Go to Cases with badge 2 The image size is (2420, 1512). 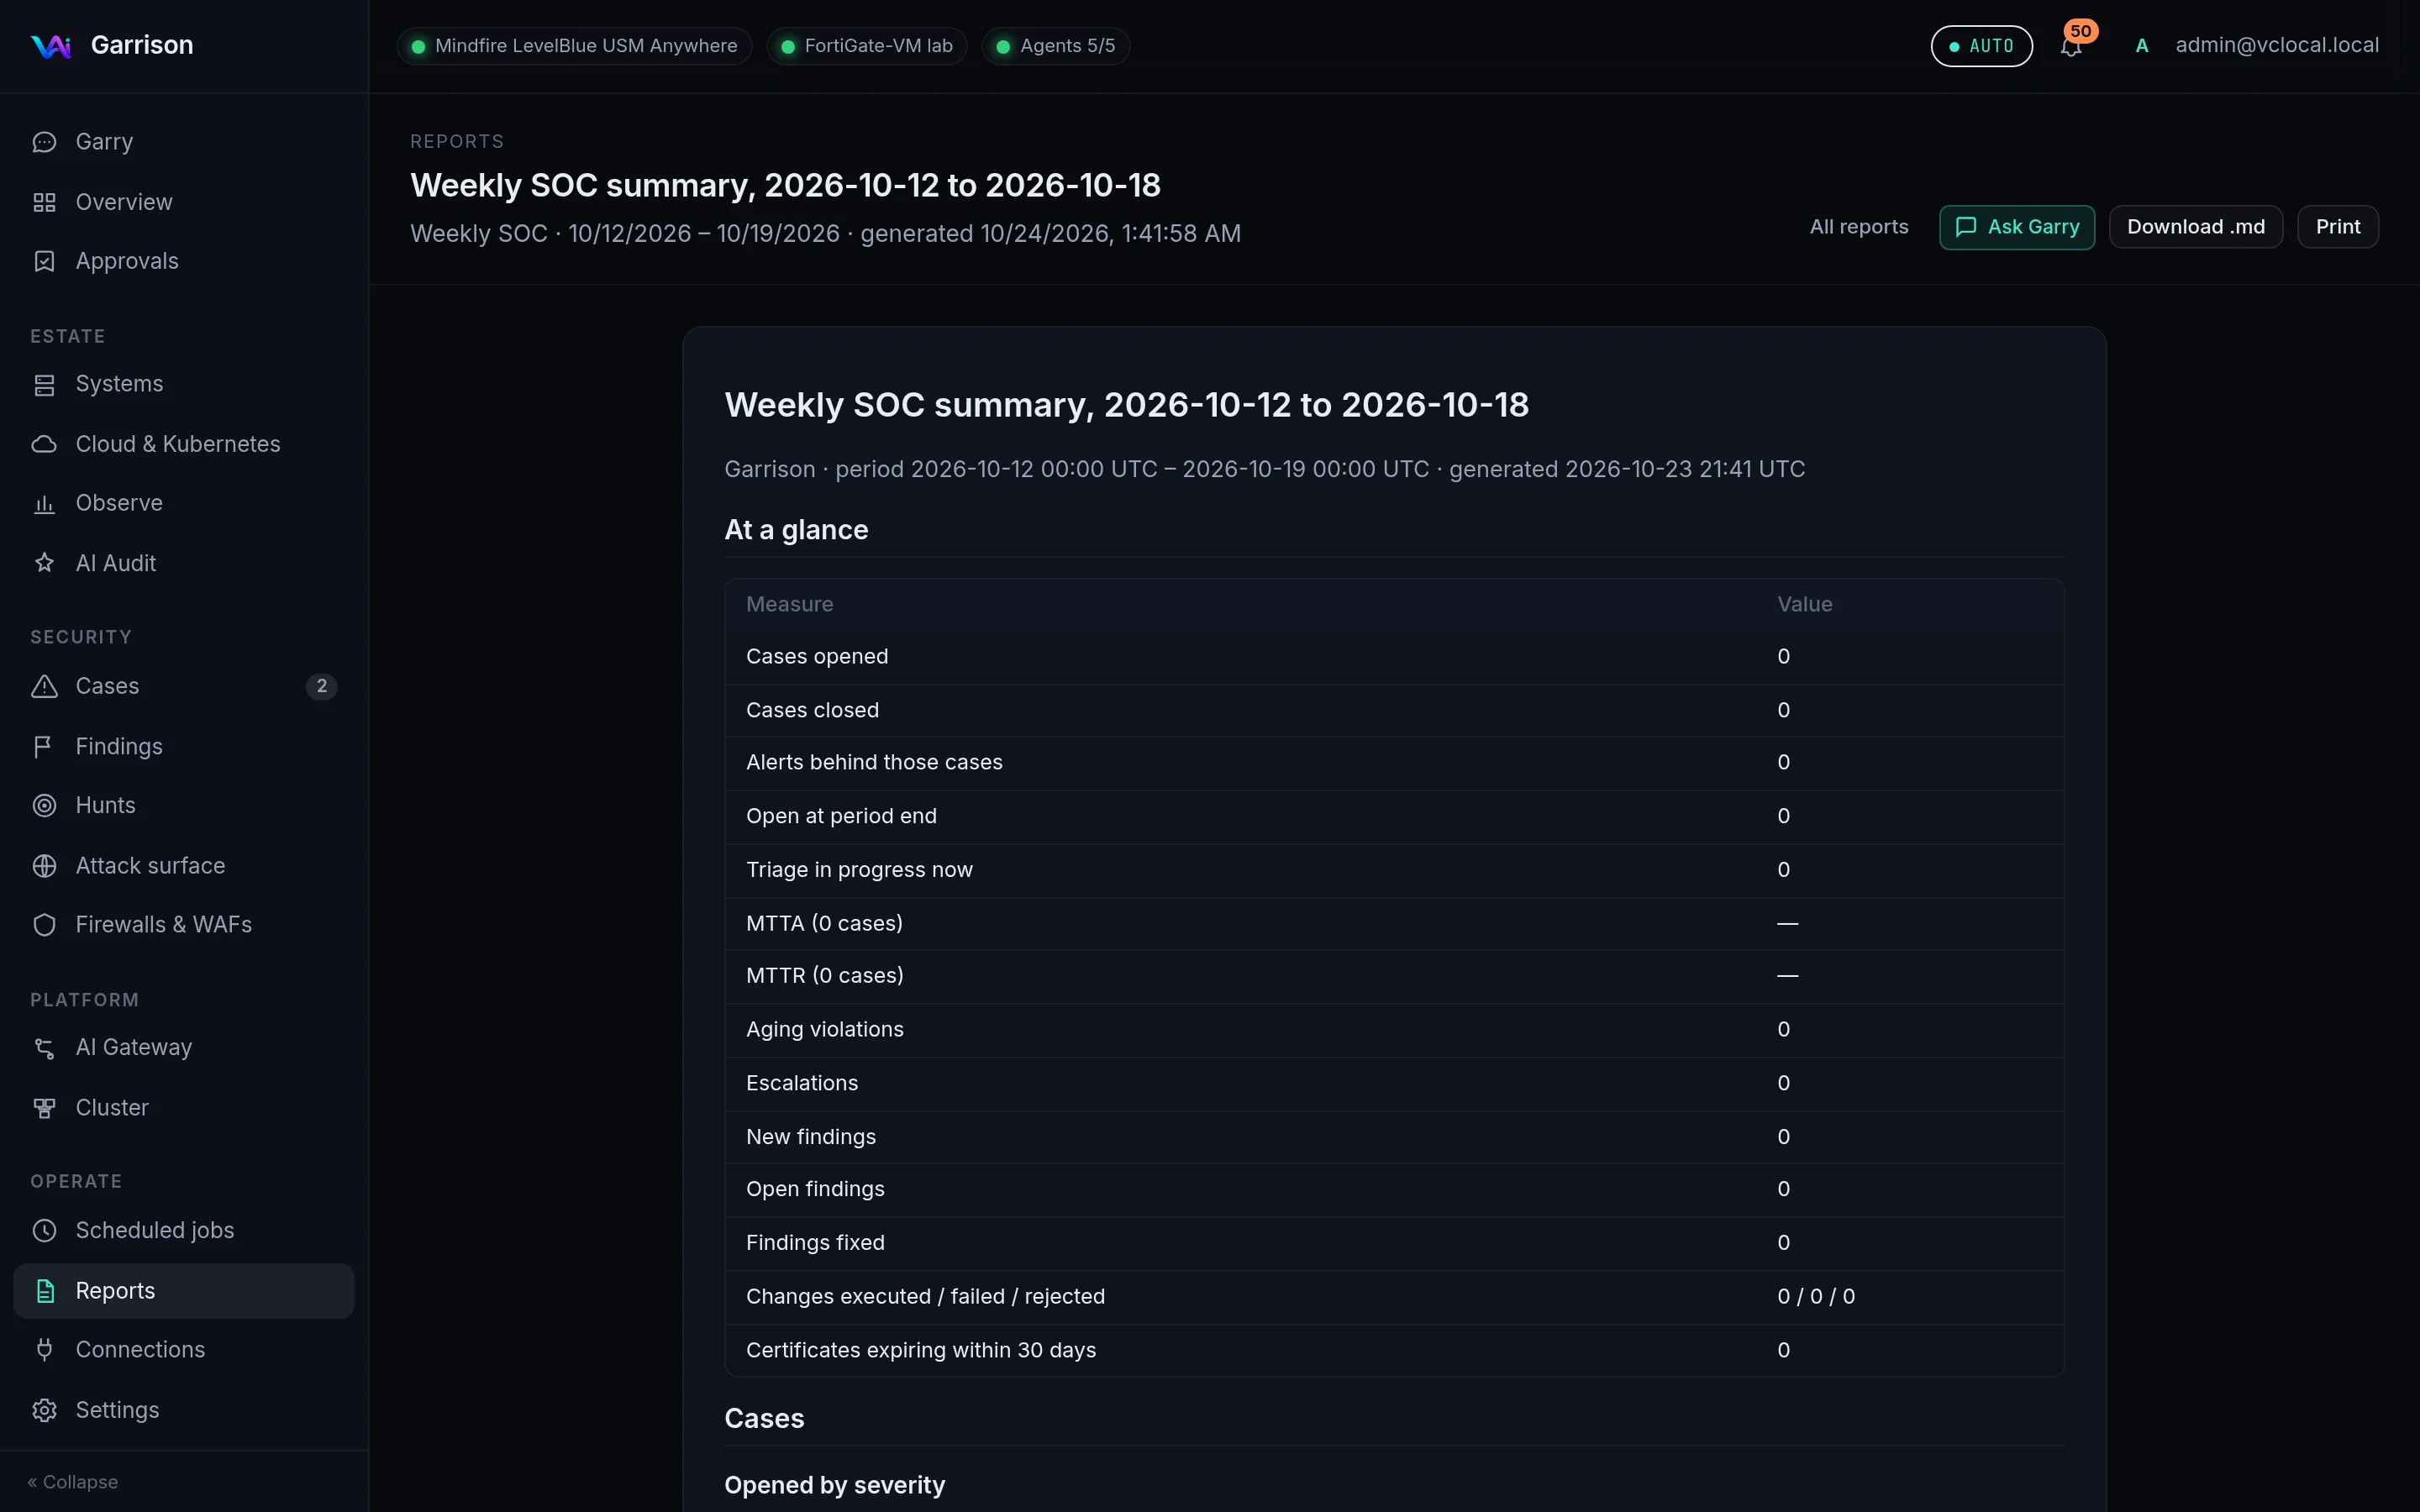tap(184, 686)
